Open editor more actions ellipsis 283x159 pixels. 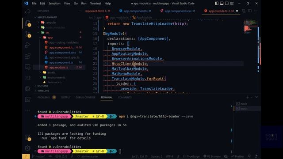point(256,11)
